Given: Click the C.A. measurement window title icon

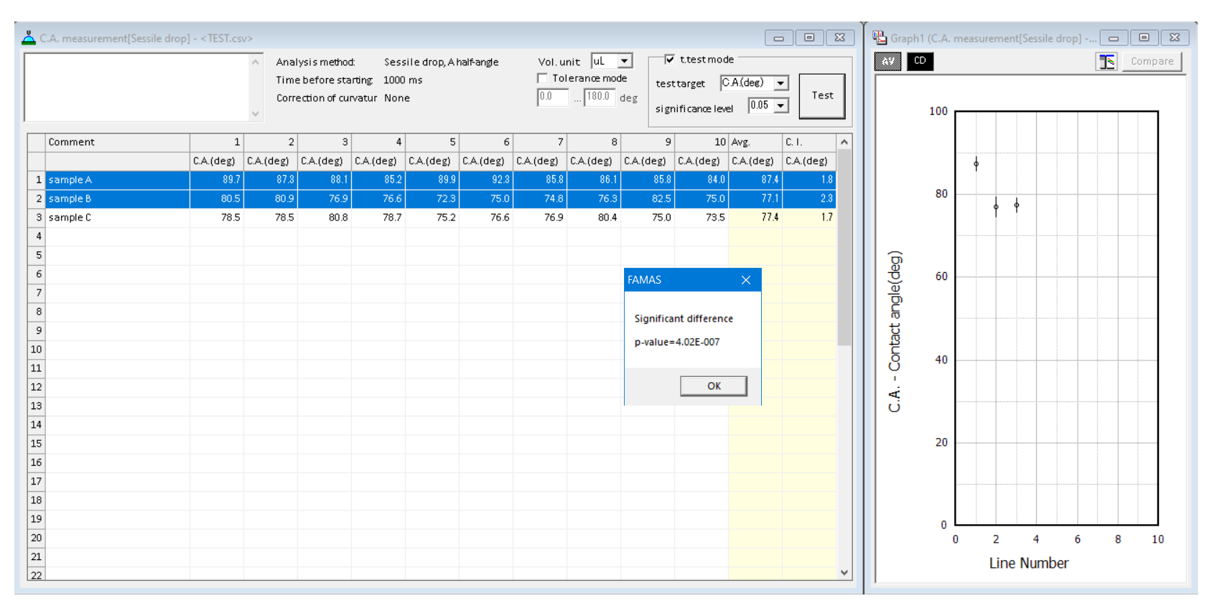Looking at the screenshot, I should (x=29, y=38).
